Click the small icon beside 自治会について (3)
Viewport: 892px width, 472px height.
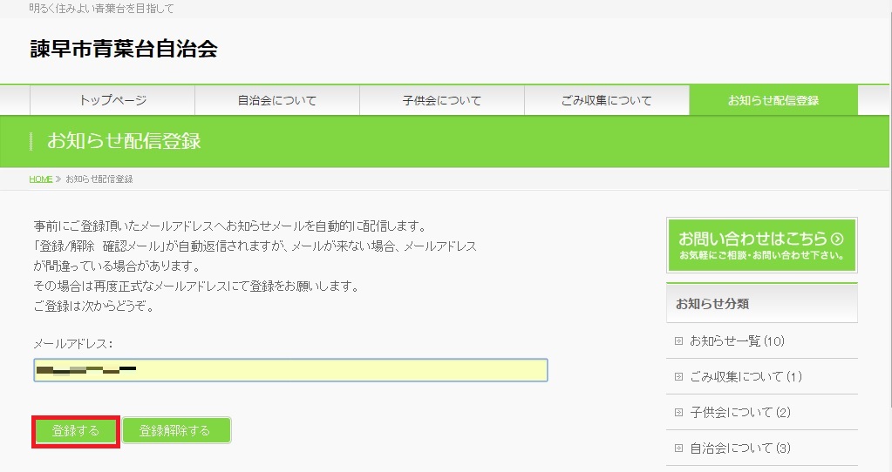coord(678,448)
